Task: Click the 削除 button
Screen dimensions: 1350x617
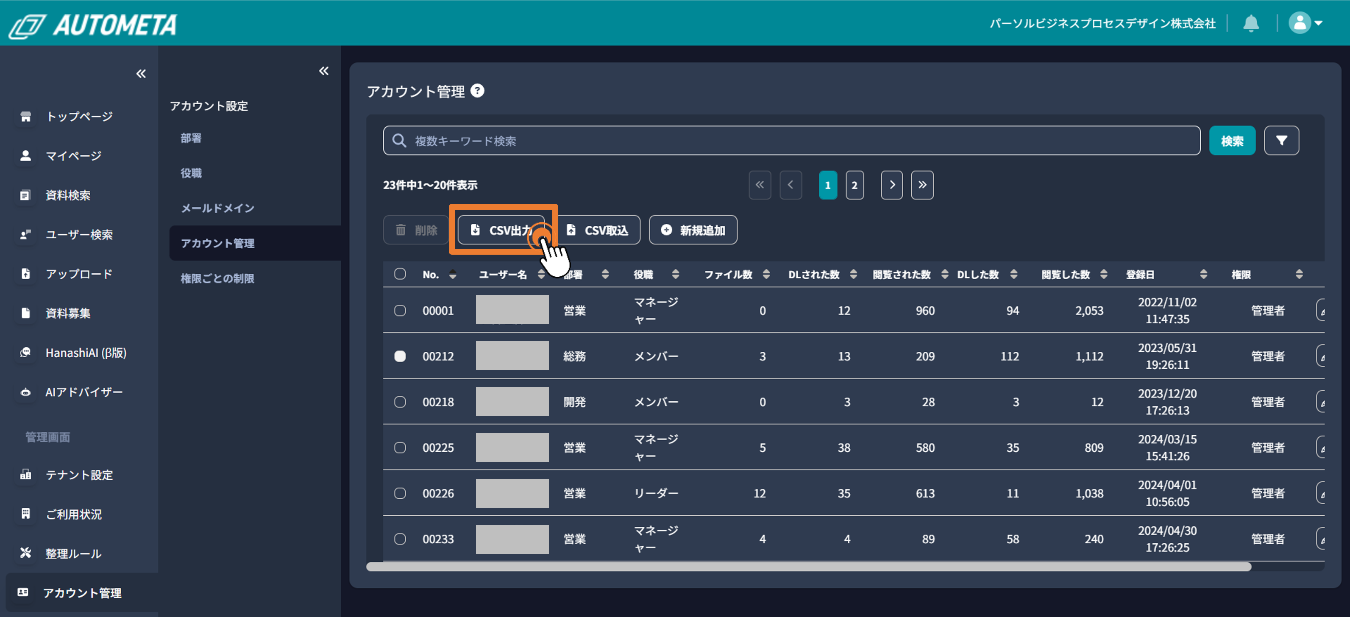Action: coord(415,230)
